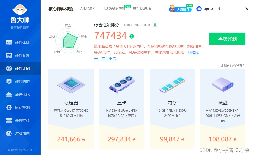Viewport: 253px width, 155px height.
Task: Click the 综合性能得分 heading
Action: [107, 25]
